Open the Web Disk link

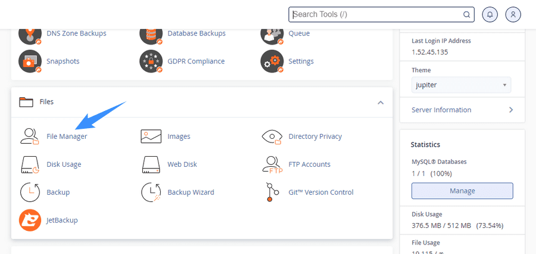pos(182,164)
